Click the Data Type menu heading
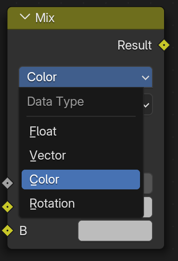 coord(55,101)
